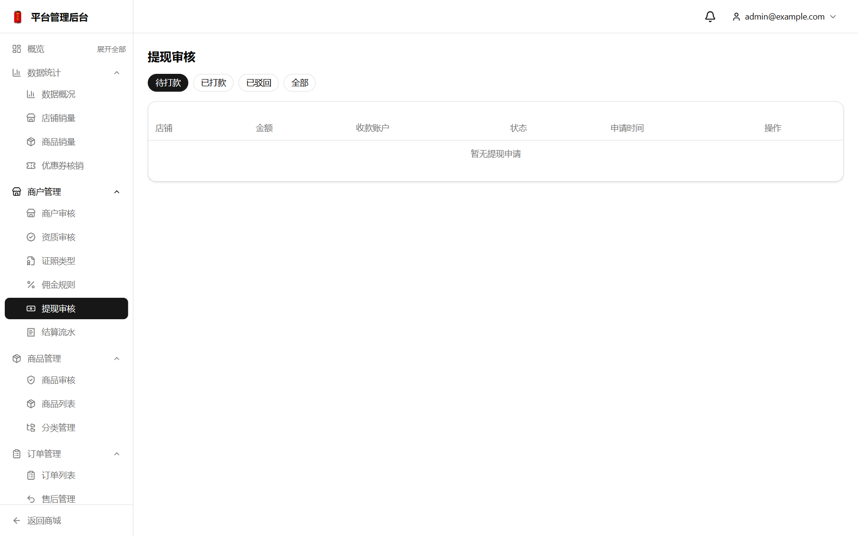Click the 优惠券核销 ticket icon
Viewport: 858px width, 536px height.
(x=31, y=166)
